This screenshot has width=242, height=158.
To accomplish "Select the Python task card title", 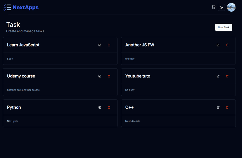I will [14, 107].
